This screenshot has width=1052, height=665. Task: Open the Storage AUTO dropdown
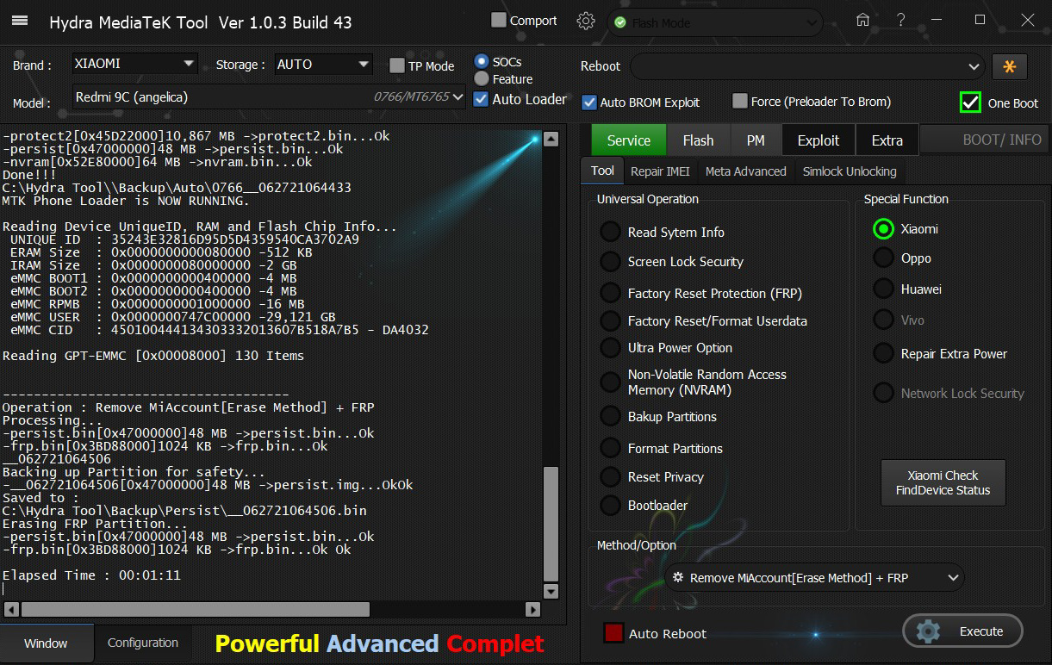pyautogui.click(x=363, y=64)
